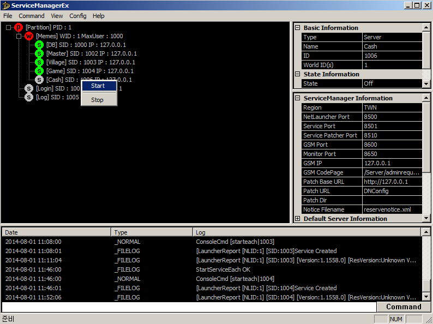Open the Help menu
433x324 pixels.
click(x=99, y=16)
